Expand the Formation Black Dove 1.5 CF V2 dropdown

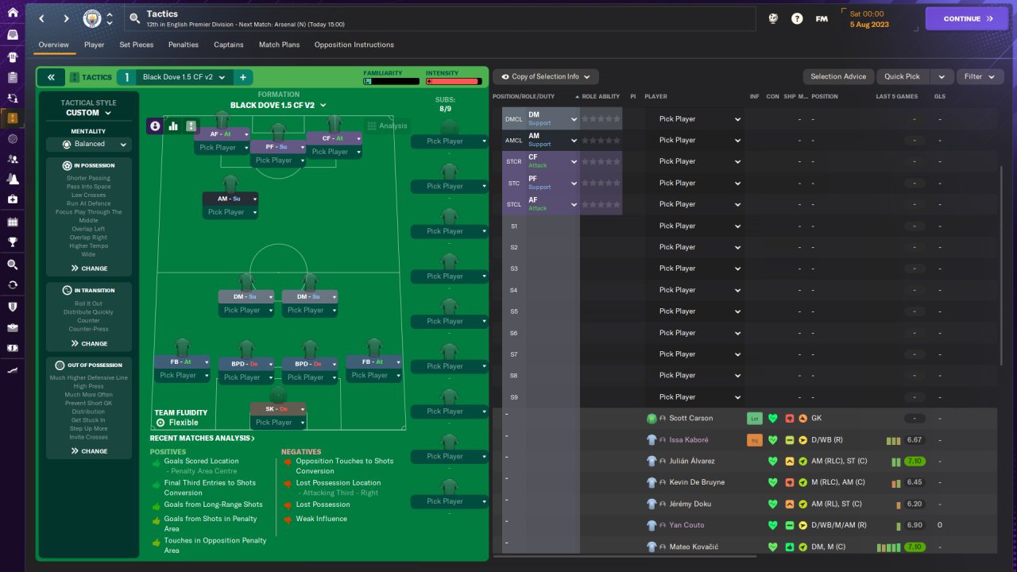point(278,105)
